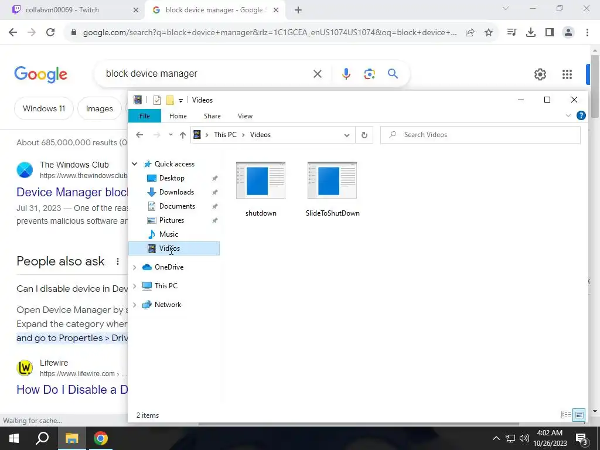Open taskbar search magnifier
Image resolution: width=600 pixels, height=450 pixels.
click(x=42, y=438)
